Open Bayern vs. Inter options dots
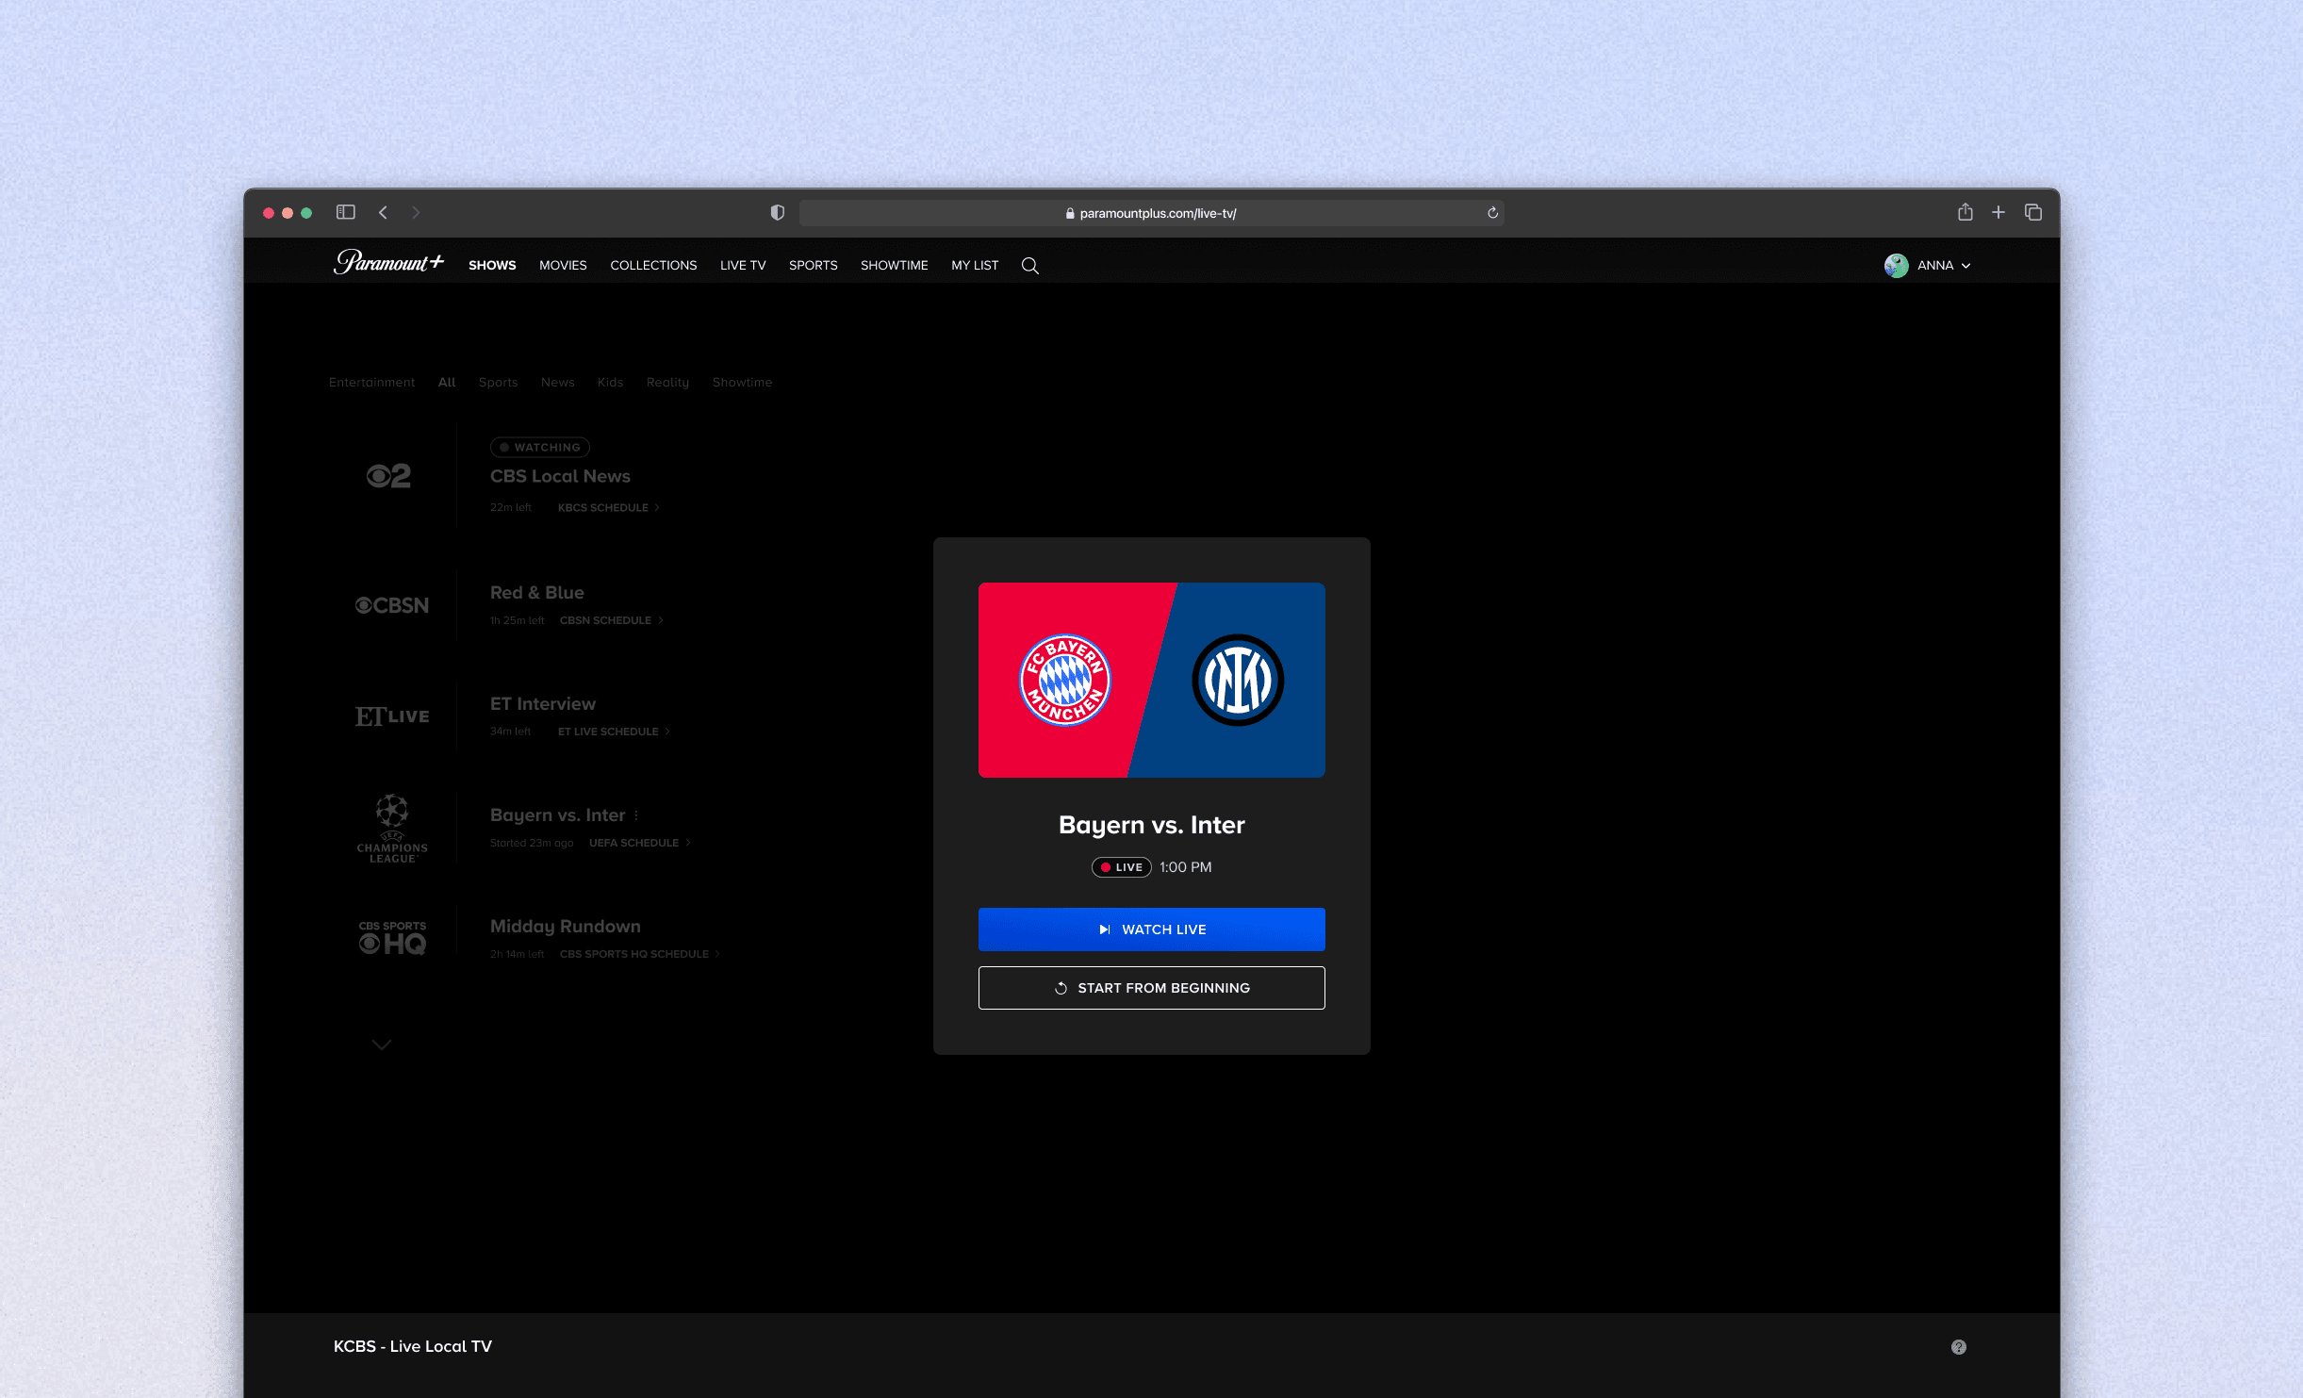 pos(636,815)
